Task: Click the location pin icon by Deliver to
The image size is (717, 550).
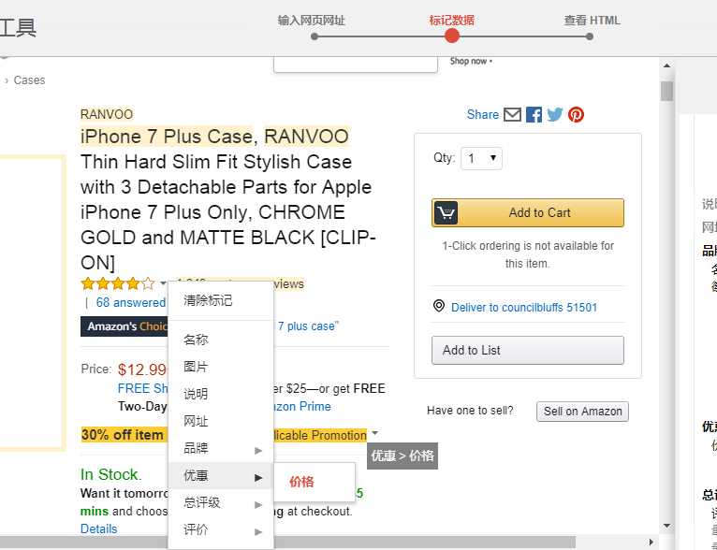Action: [439, 307]
